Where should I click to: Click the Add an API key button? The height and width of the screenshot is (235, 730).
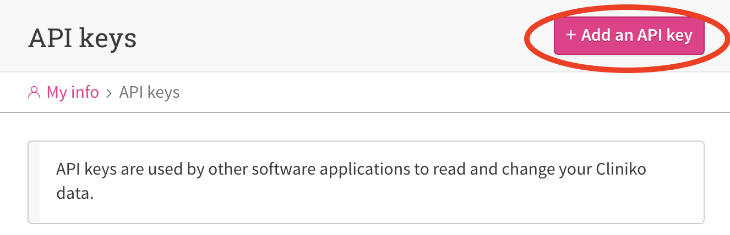629,36
